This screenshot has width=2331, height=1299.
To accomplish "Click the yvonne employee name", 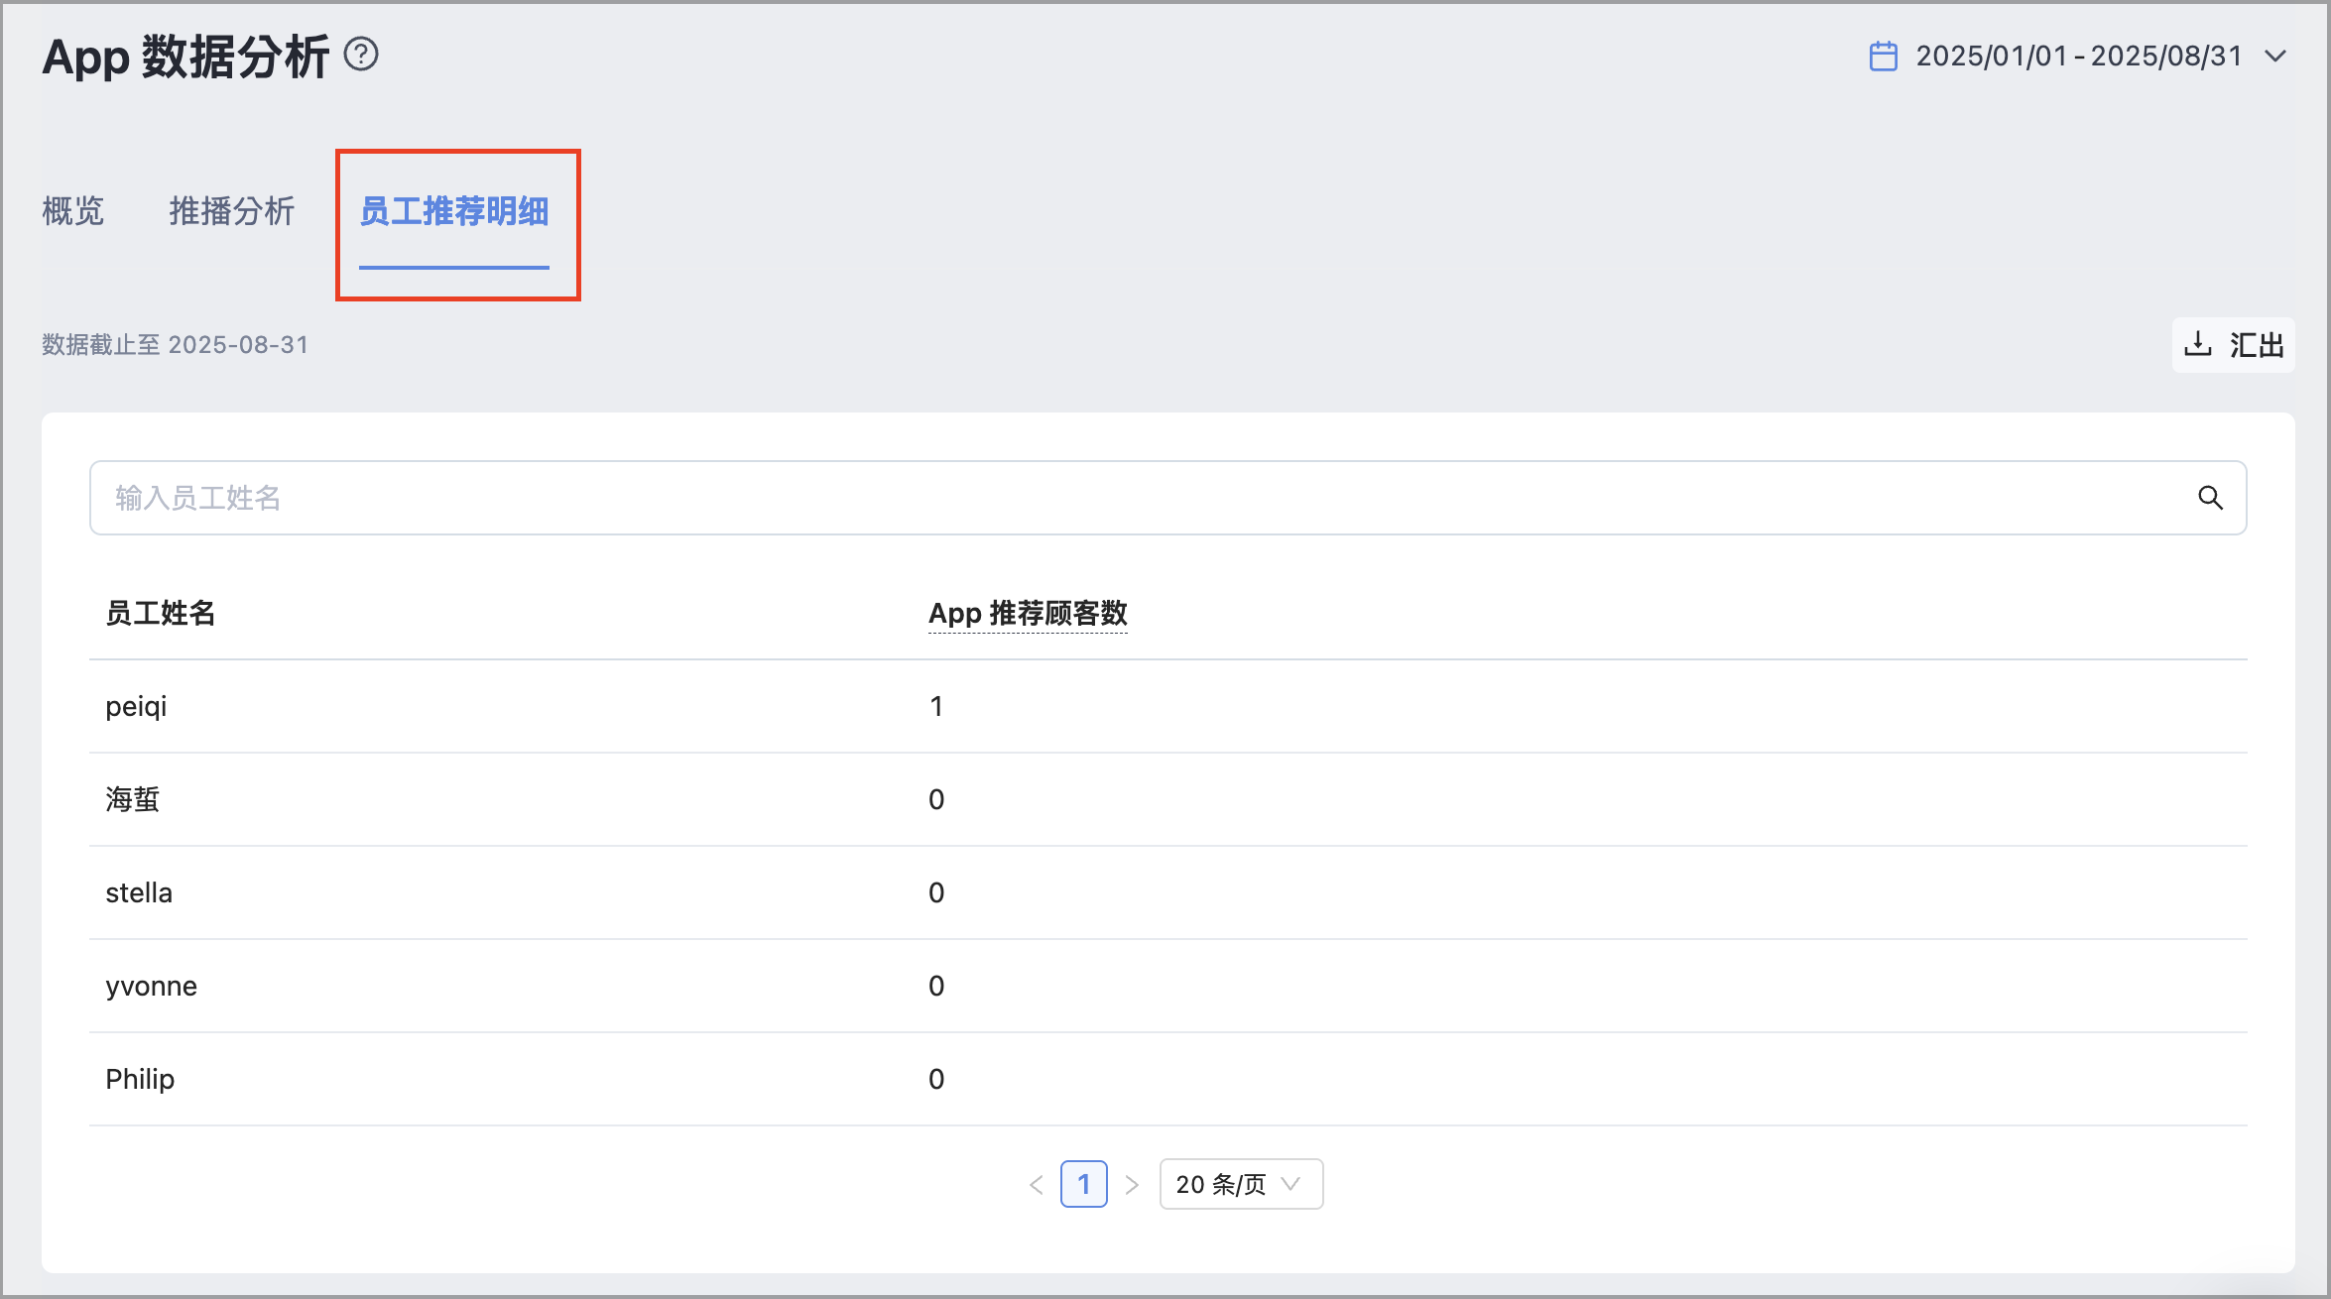I will pos(152,987).
